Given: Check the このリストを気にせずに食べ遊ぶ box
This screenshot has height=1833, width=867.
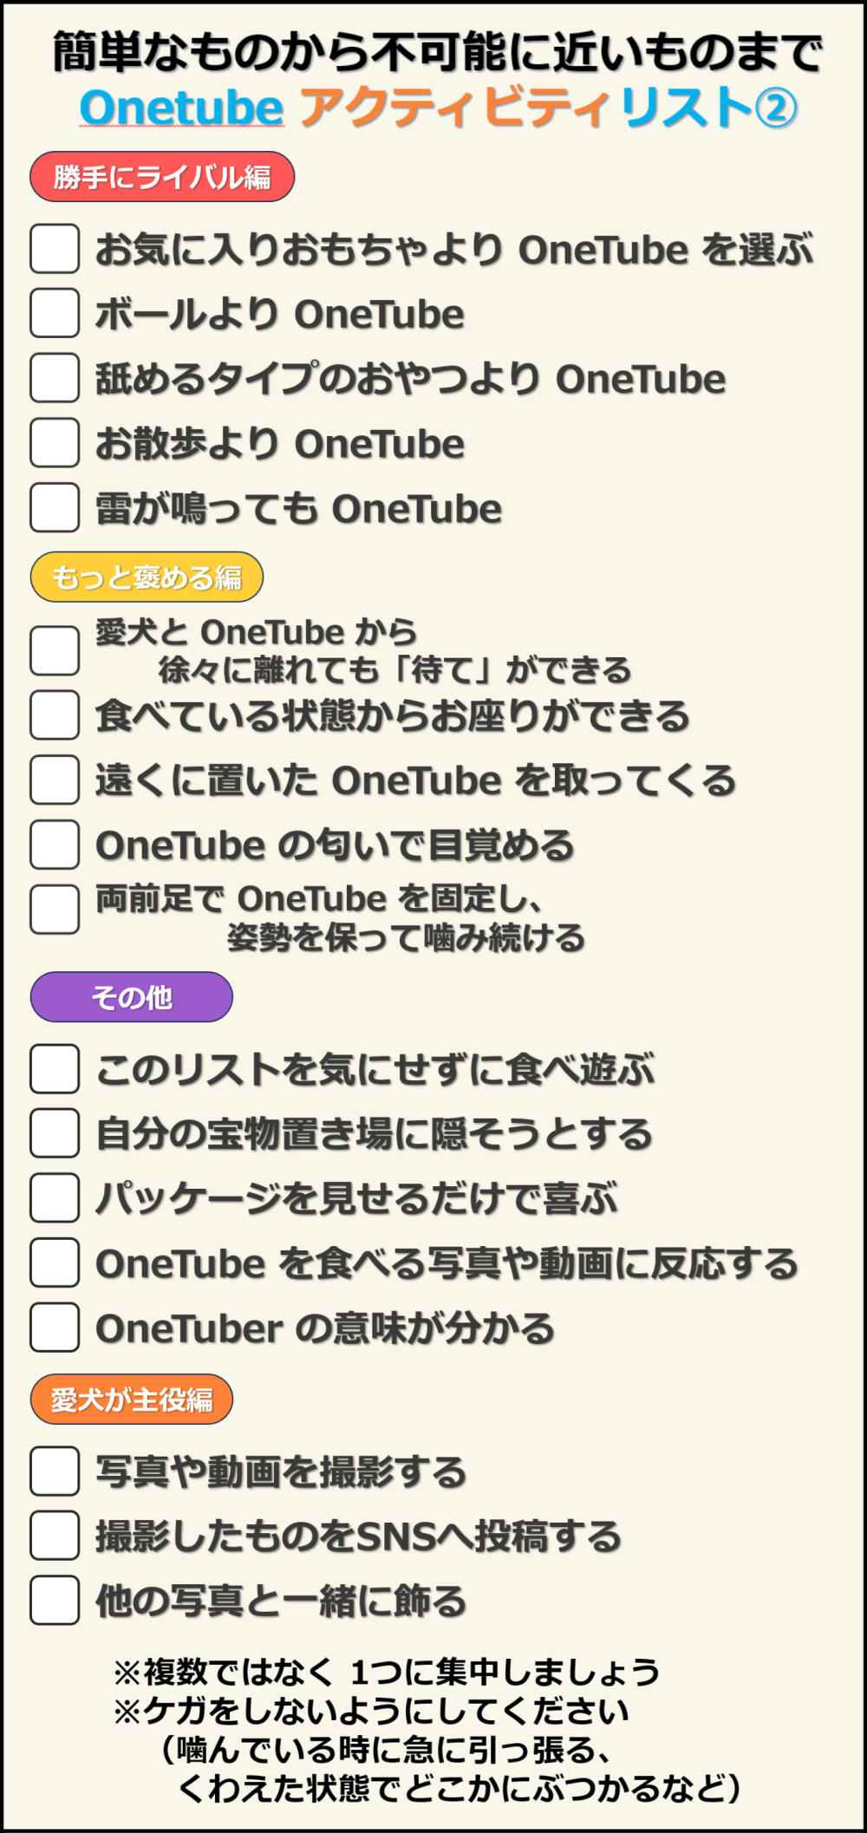Looking at the screenshot, I should (55, 1068).
